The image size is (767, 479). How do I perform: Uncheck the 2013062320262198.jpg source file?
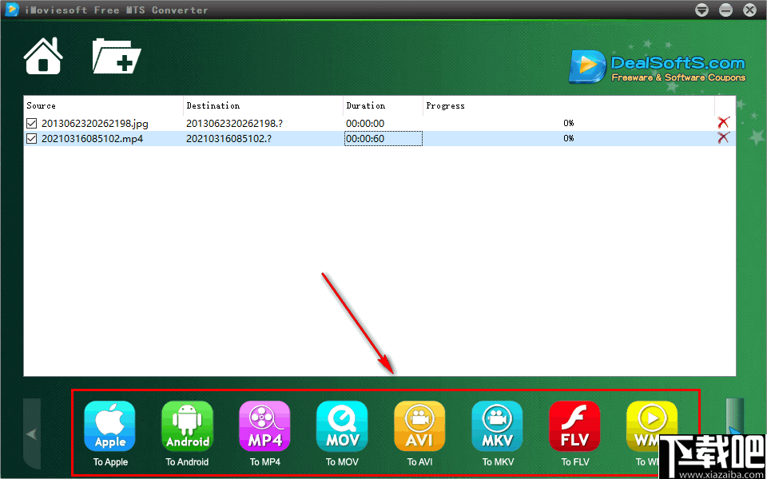point(30,123)
